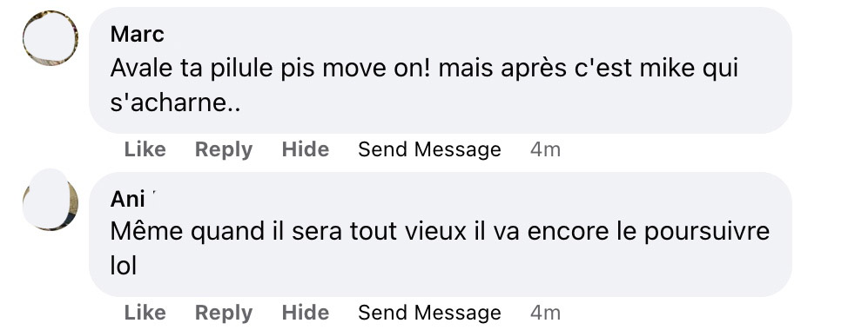Reply to Ani's comment
Screen dimensions: 855x330
point(224,313)
